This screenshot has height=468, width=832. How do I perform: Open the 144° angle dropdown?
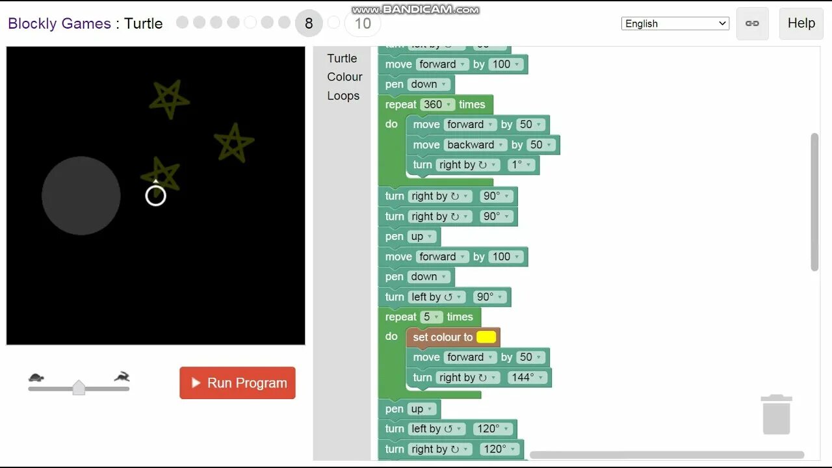(527, 378)
